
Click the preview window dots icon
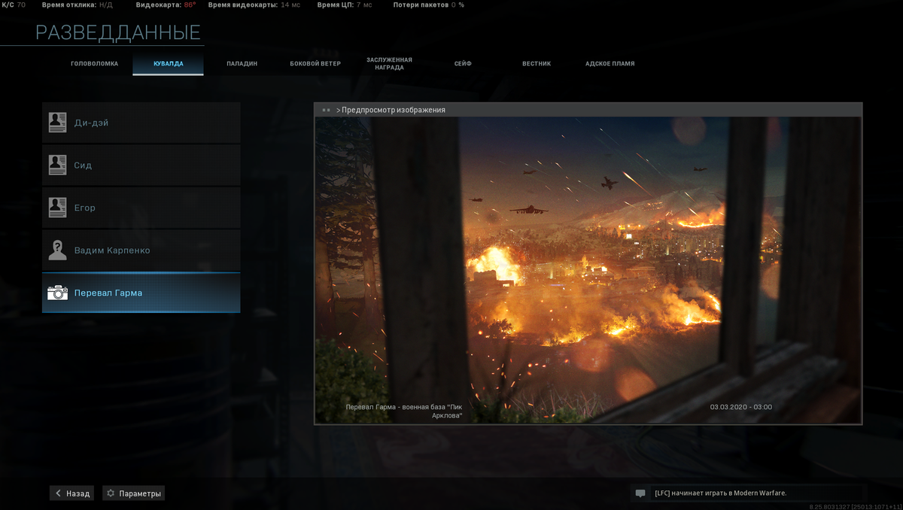click(326, 110)
